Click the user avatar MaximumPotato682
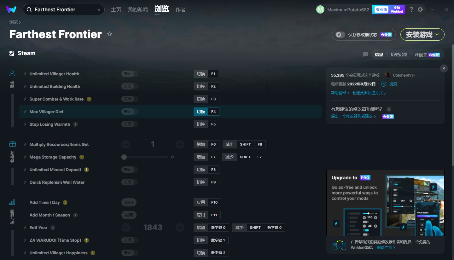Viewport: 454px width, 260px height. (320, 9)
